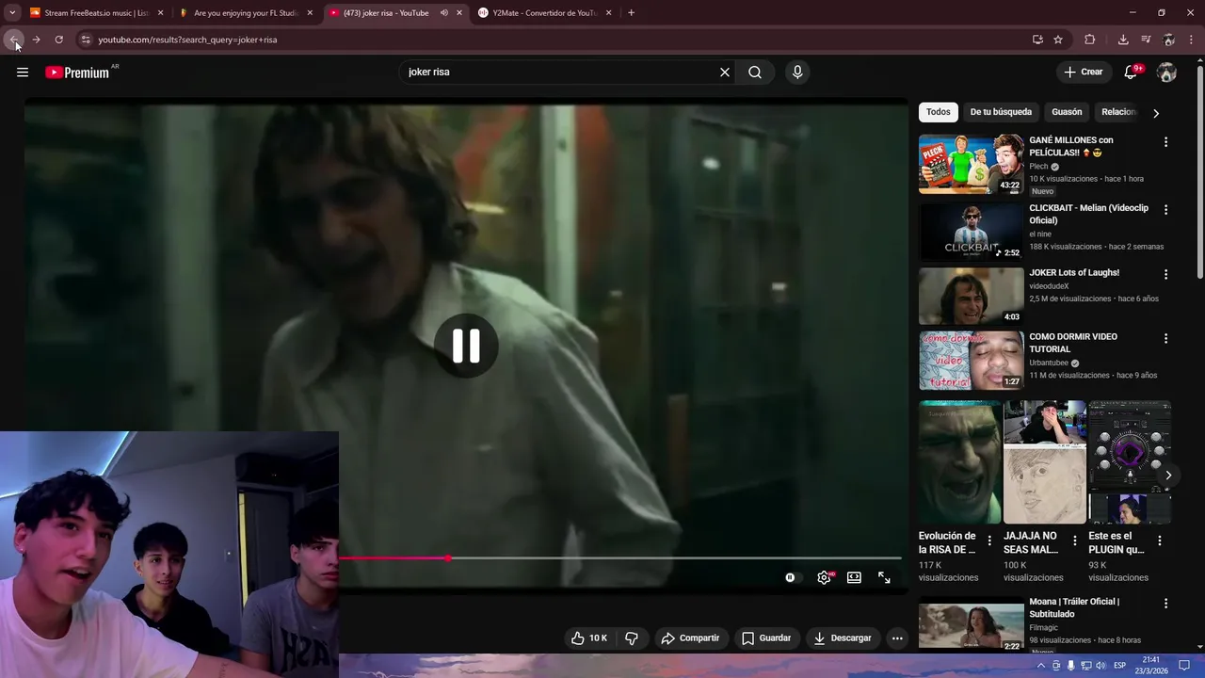This screenshot has width=1205, height=678.
Task: Open browser downloads icon
Action: pos(1123,40)
